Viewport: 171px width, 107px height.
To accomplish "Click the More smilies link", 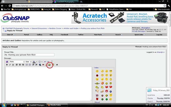I will click(x=97, y=102).
